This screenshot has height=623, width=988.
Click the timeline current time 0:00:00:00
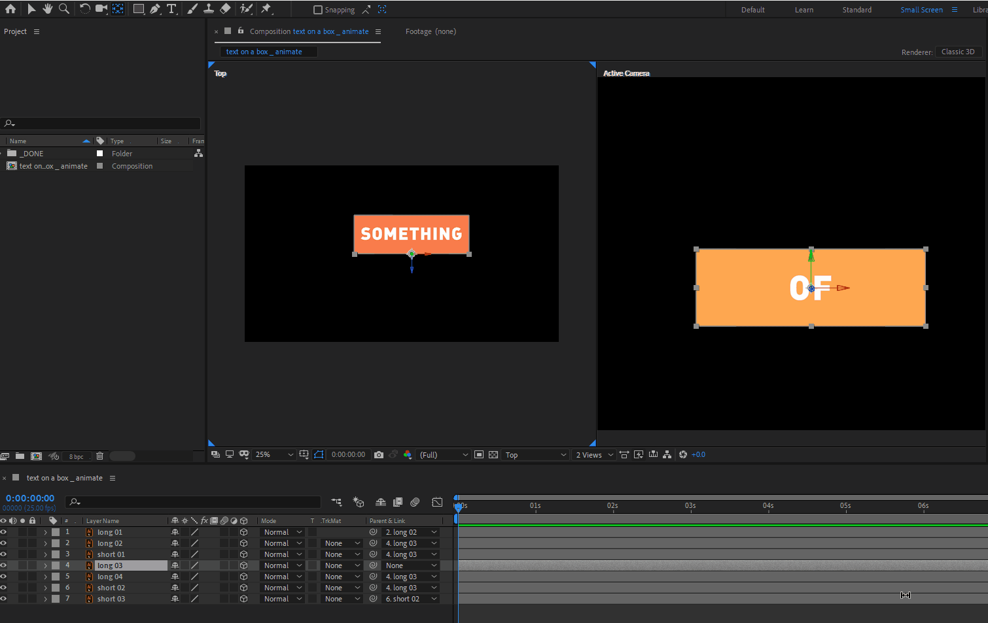pyautogui.click(x=30, y=498)
